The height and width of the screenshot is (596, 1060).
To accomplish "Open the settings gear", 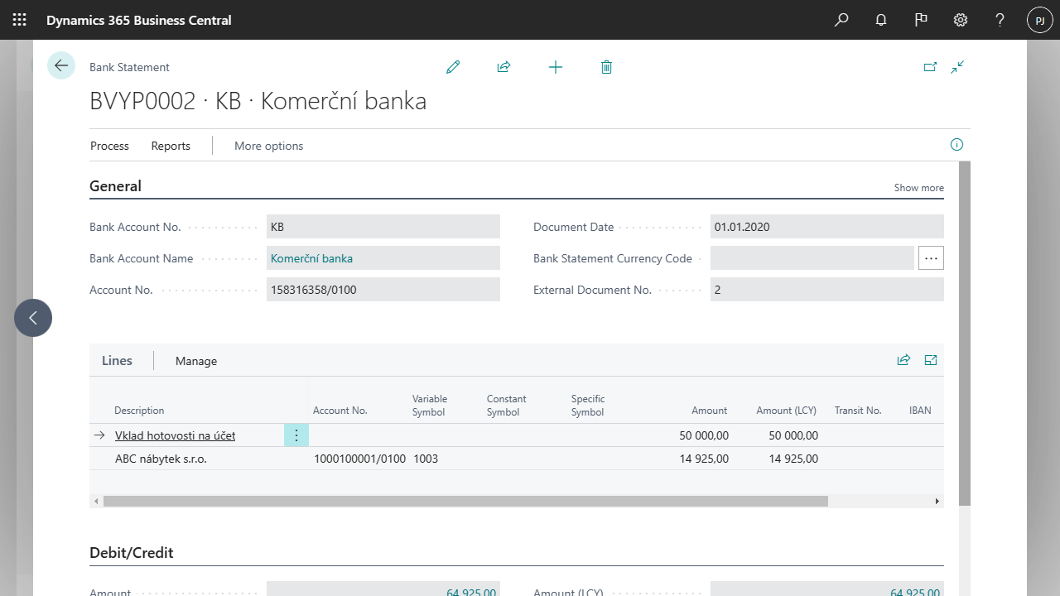I will pyautogui.click(x=961, y=20).
